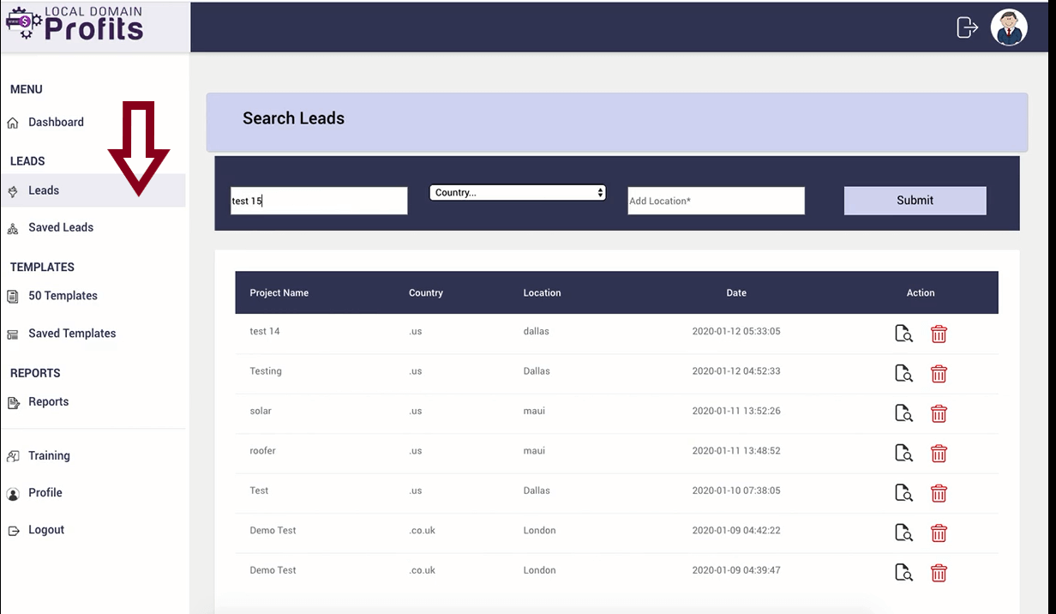
Task: Click the Profile person icon
Action: pyautogui.click(x=13, y=494)
